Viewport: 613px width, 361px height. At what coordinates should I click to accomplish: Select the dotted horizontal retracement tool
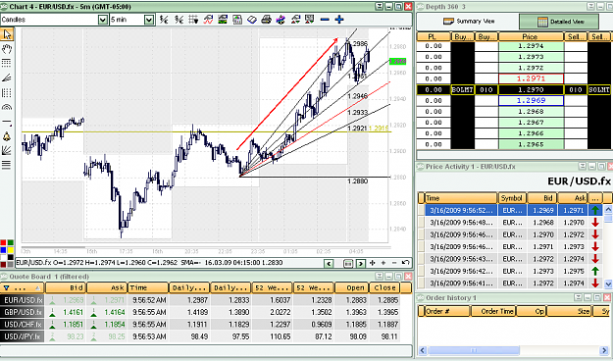(x=7, y=63)
